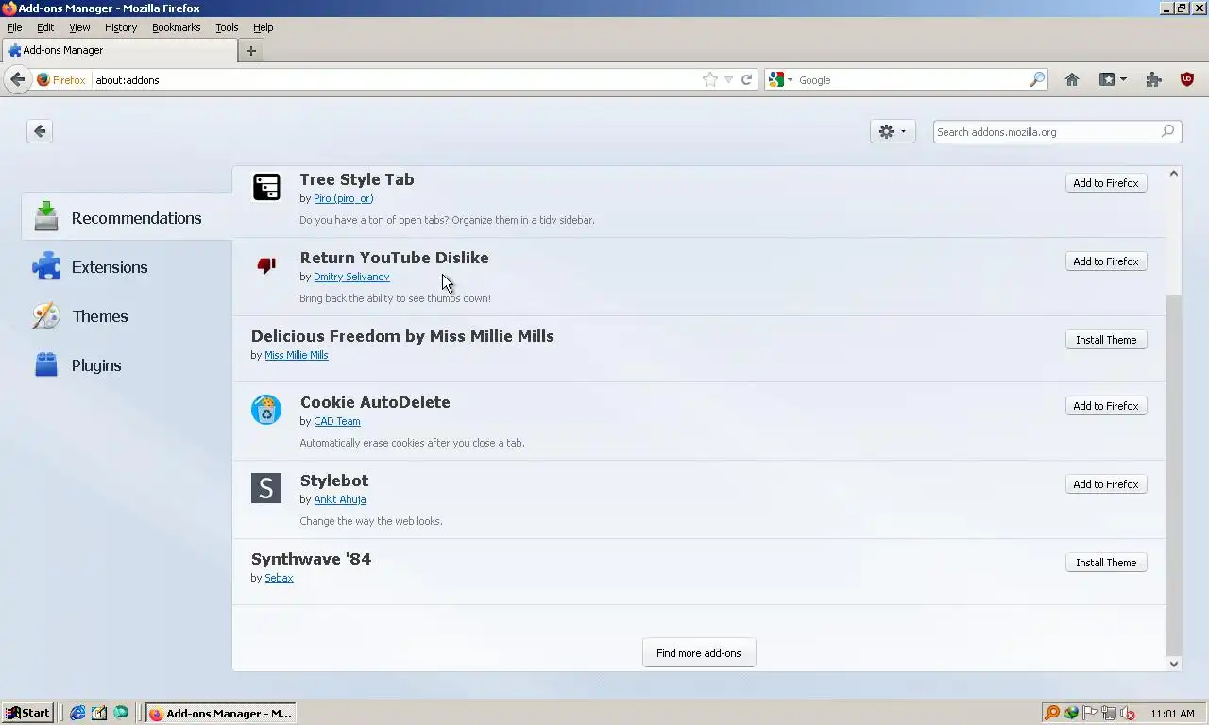Open the Tools menu

coord(227,27)
